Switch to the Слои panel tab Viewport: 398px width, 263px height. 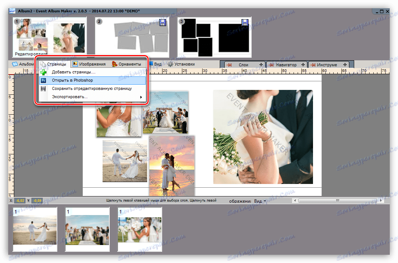[243, 65]
